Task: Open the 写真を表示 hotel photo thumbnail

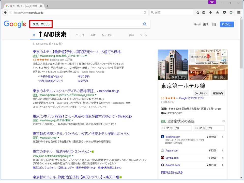Action: click(173, 65)
